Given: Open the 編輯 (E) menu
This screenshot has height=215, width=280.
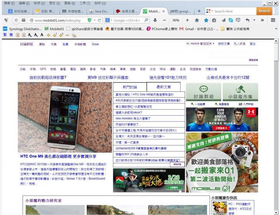Looking at the screenshot, I should tap(24, 3).
